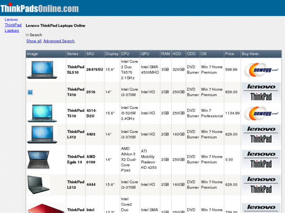Select the ThinkPad T510 series cell
This screenshot has width=285, height=213.
[x=76, y=113]
